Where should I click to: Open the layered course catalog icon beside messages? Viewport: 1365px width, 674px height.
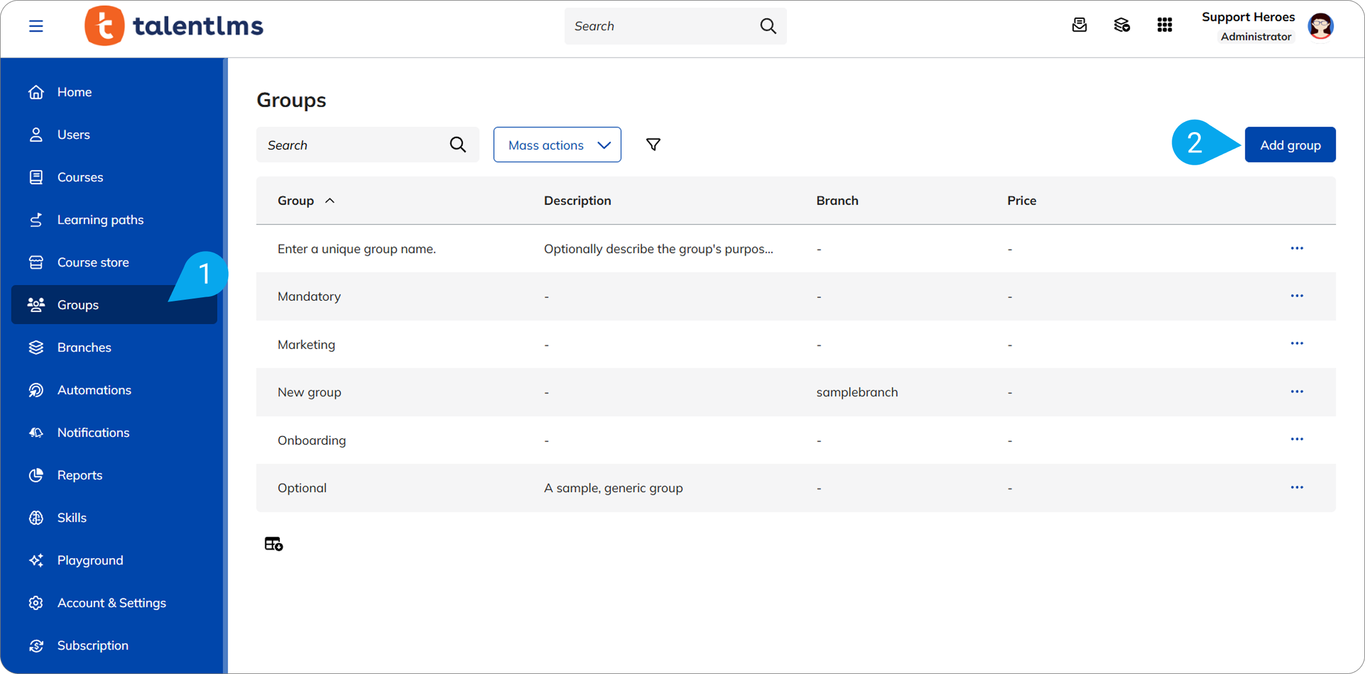click(x=1122, y=25)
